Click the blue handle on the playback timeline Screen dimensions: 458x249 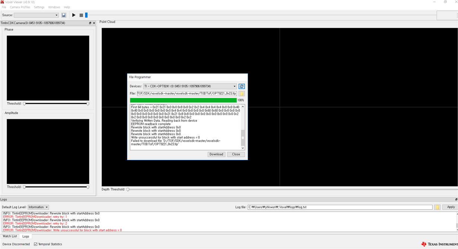pyautogui.click(x=86, y=15)
